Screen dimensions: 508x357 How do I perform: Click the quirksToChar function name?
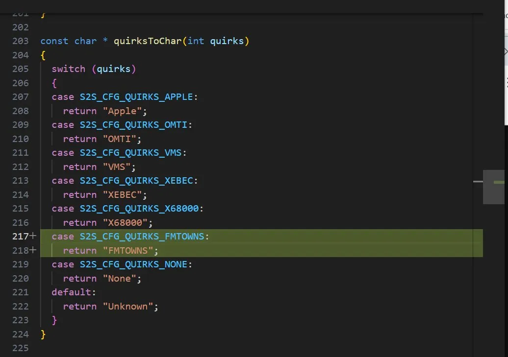pyautogui.click(x=148, y=41)
